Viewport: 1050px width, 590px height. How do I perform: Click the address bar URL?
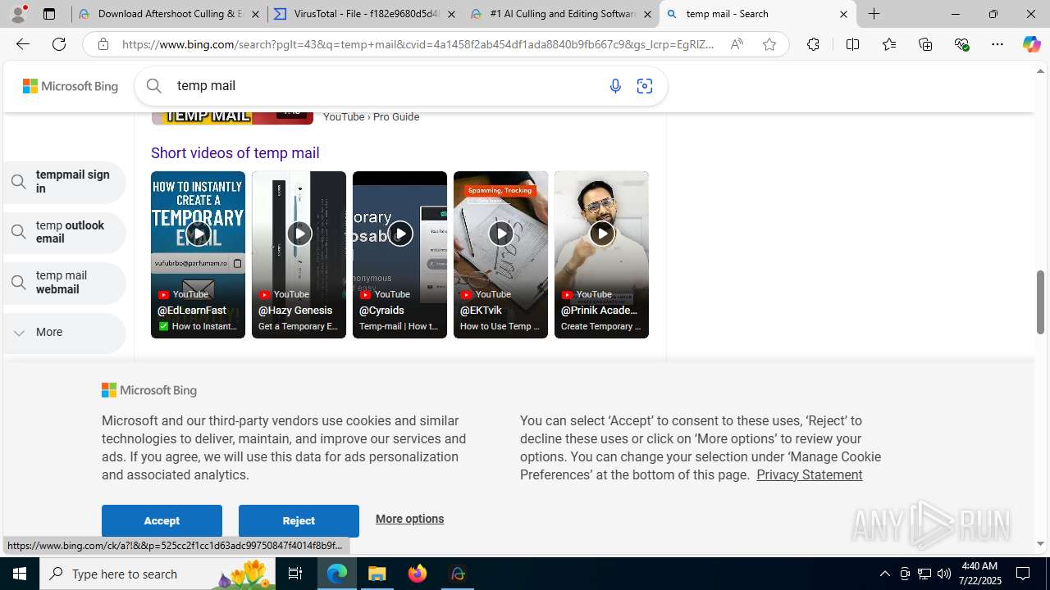click(x=418, y=44)
